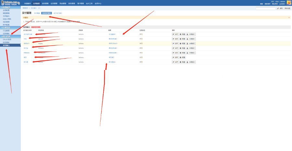This screenshot has width=292, height=151.
Task: Enable the 易宝 payment interface
Action: click(x=175, y=57)
